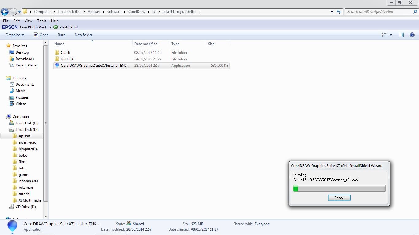Viewport: 419px width, 235px height.
Task: Open the laporan arta folder
Action: (x=28, y=181)
